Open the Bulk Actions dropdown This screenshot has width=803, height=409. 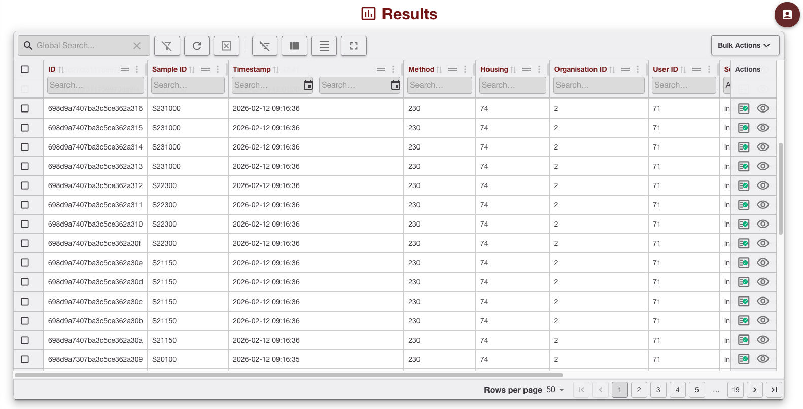point(745,45)
